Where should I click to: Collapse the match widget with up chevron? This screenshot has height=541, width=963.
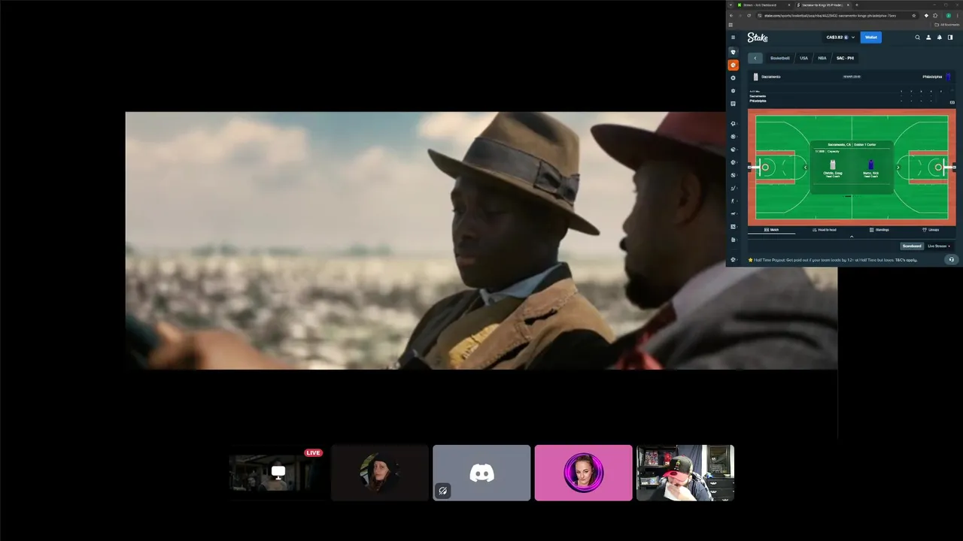coord(852,237)
